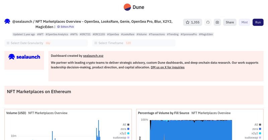Toggle zora series in Volume chart legend
The width and height of the screenshot is (268, 140).
click(125, 129)
